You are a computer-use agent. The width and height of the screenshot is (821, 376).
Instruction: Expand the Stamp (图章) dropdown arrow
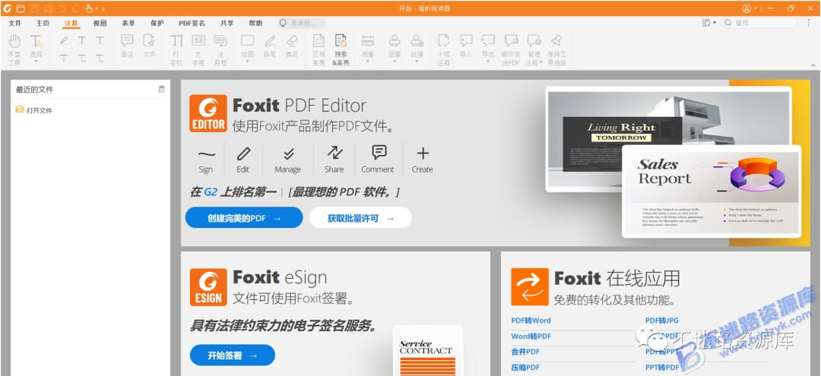pyautogui.click(x=395, y=62)
